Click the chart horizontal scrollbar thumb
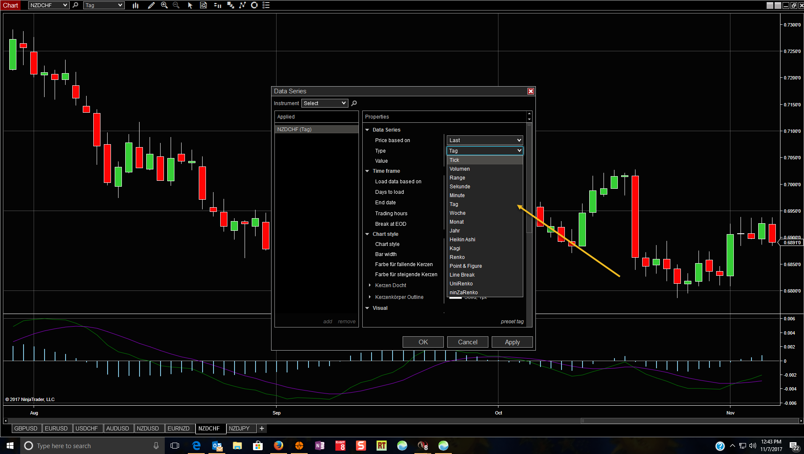This screenshot has width=804, height=454. pyautogui.click(x=690, y=421)
